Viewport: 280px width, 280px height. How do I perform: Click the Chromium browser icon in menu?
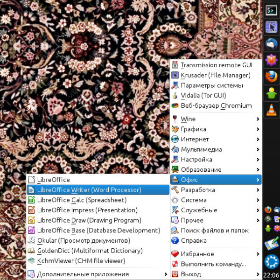175,106
